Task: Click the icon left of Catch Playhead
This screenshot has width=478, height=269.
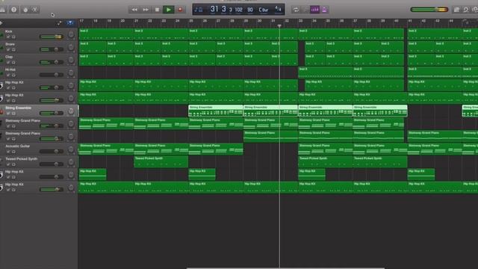Action: click(x=59, y=23)
